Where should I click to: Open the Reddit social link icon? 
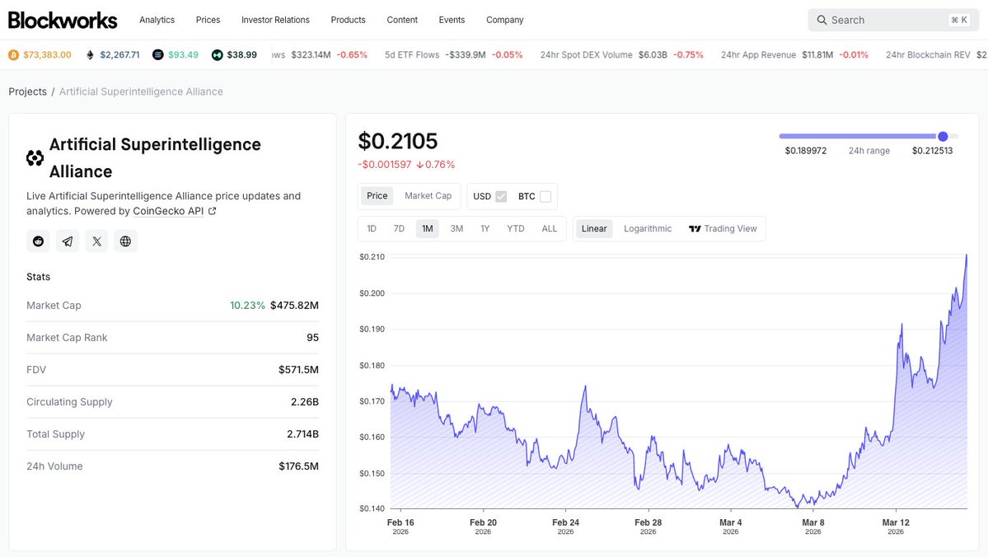tap(39, 241)
